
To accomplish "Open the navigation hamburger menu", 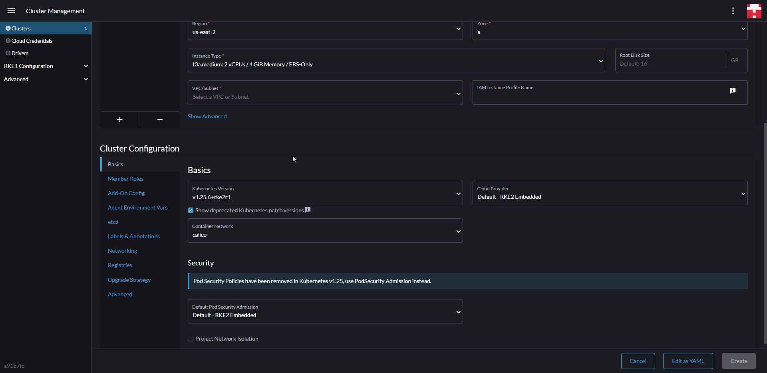I will pos(11,11).
